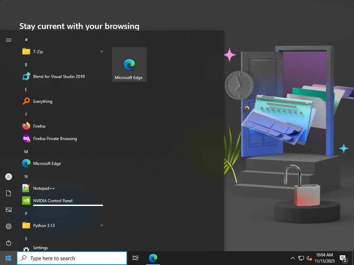This screenshot has height=265, width=354.
Task: Click the F letter group header
Action: [26, 115]
